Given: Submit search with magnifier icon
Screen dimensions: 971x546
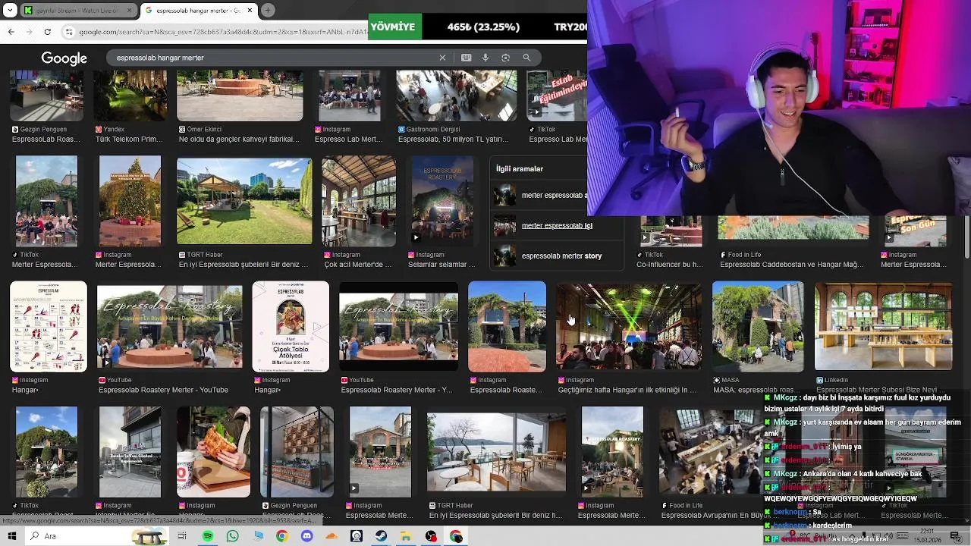Looking at the screenshot, I should (526, 58).
